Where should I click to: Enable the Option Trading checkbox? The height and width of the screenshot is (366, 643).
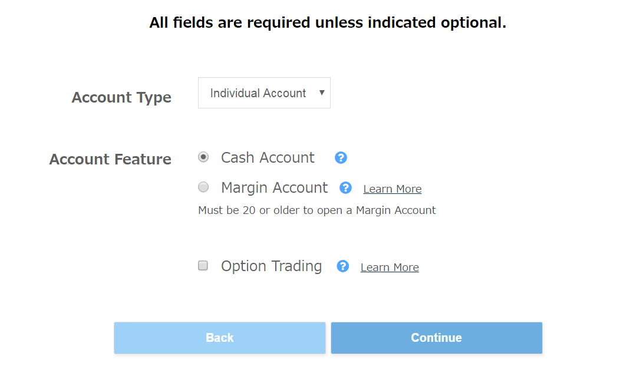pos(203,266)
